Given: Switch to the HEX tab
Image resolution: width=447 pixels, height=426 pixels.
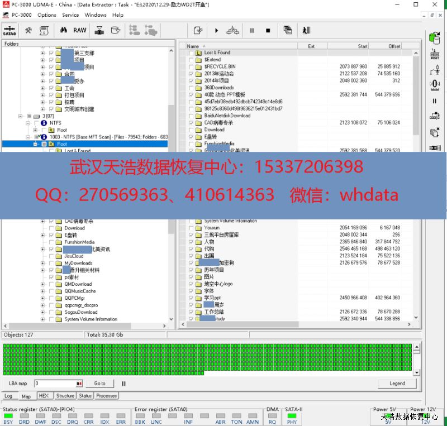Looking at the screenshot, I should tap(44, 396).
